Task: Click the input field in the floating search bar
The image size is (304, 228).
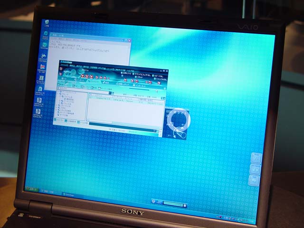Action: point(173,204)
